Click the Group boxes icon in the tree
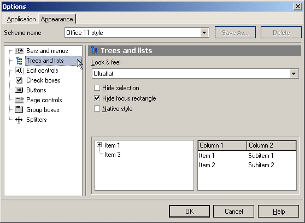Image resolution: width=305 pixels, height=223 pixels. click(x=19, y=109)
